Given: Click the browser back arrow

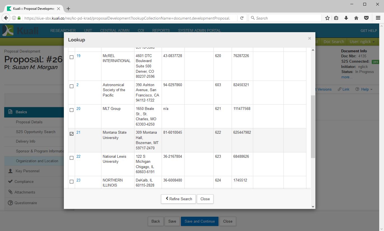Looking at the screenshot, I should (6, 18).
